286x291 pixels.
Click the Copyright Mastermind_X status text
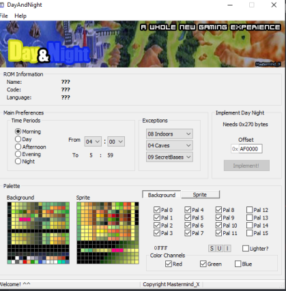(171, 284)
